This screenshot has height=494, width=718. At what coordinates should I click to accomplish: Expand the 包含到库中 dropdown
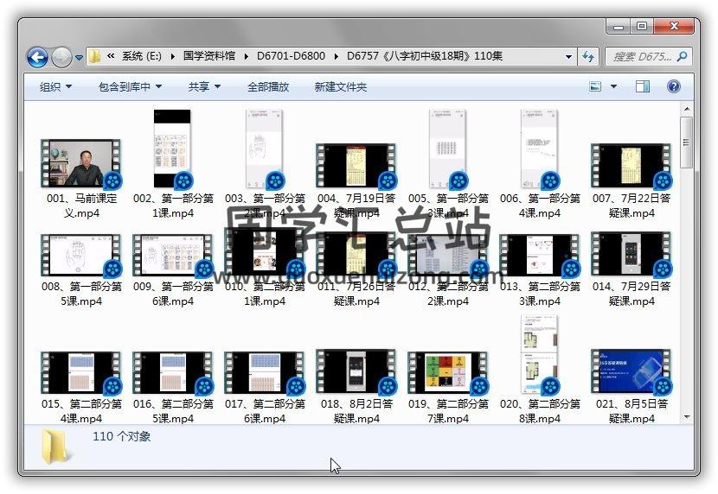[130, 86]
